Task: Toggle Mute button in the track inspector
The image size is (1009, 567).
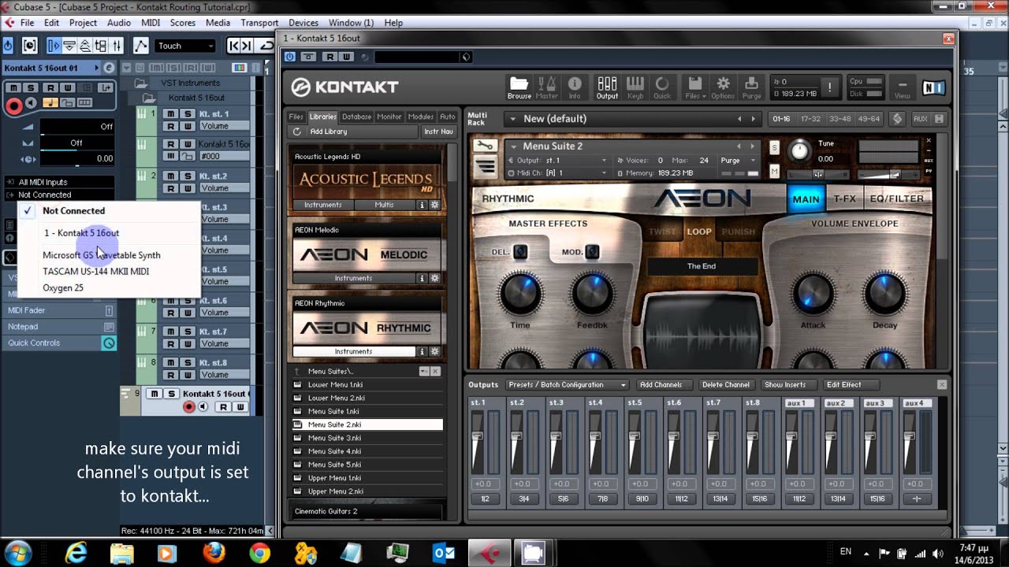Action: pos(13,88)
